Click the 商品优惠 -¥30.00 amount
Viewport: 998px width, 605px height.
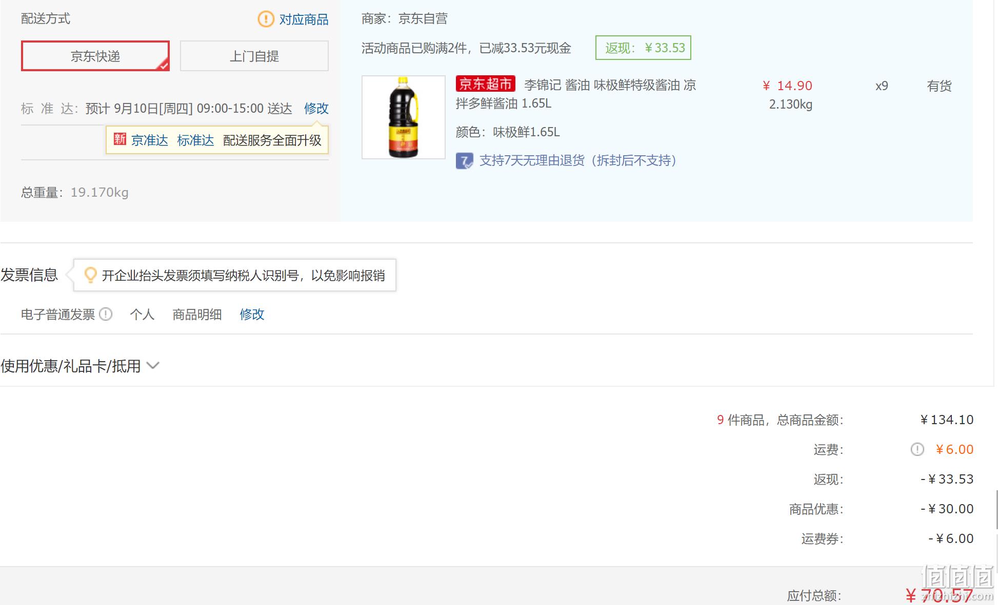click(x=947, y=509)
